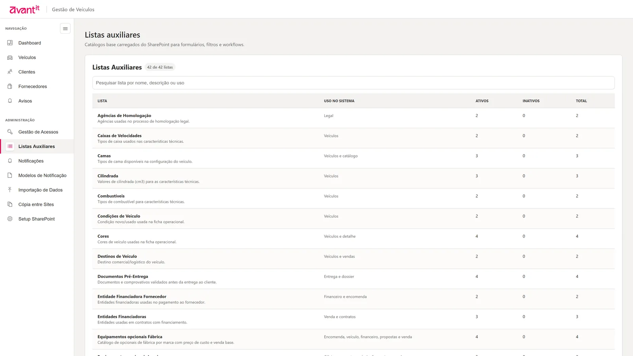Open the Notificações menu item
The width and height of the screenshot is (633, 356).
tap(37, 161)
